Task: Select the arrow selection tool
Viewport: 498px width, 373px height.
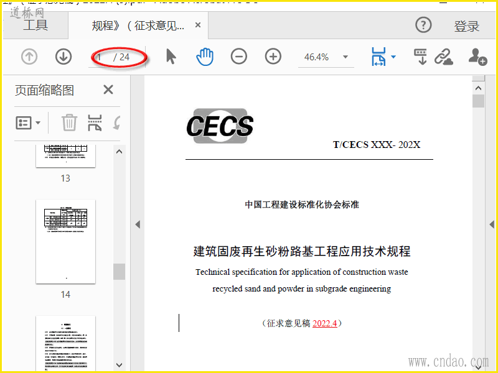Action: (171, 57)
